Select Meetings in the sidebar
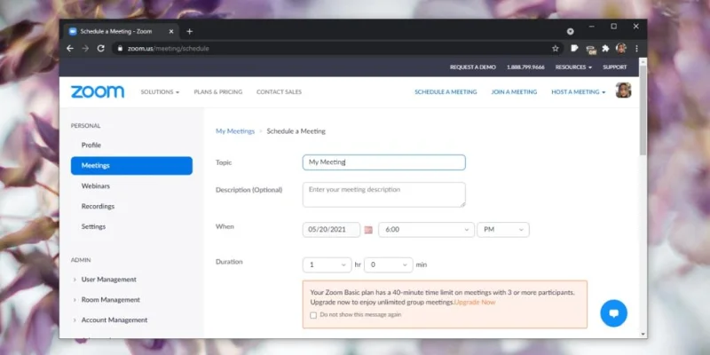 (131, 166)
